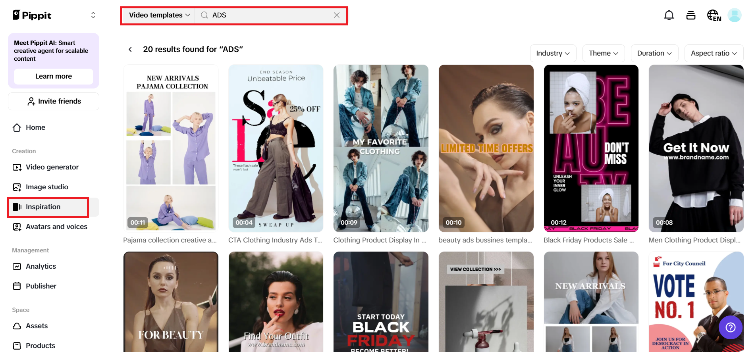Open View Collection template thumbnail
This screenshot has width=756, height=352.
click(486, 302)
